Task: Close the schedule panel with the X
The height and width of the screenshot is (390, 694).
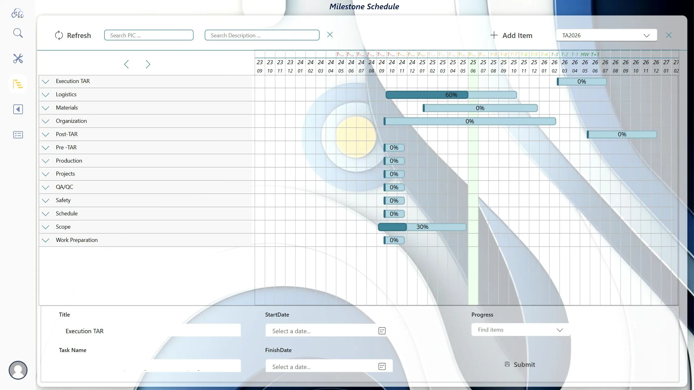Action: click(x=668, y=35)
